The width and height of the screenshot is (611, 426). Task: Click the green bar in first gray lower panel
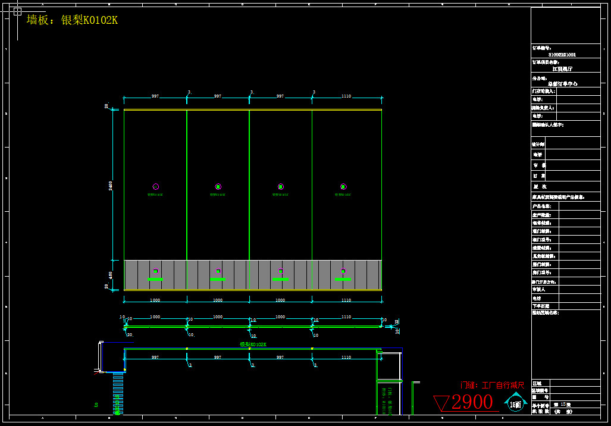[x=155, y=279]
